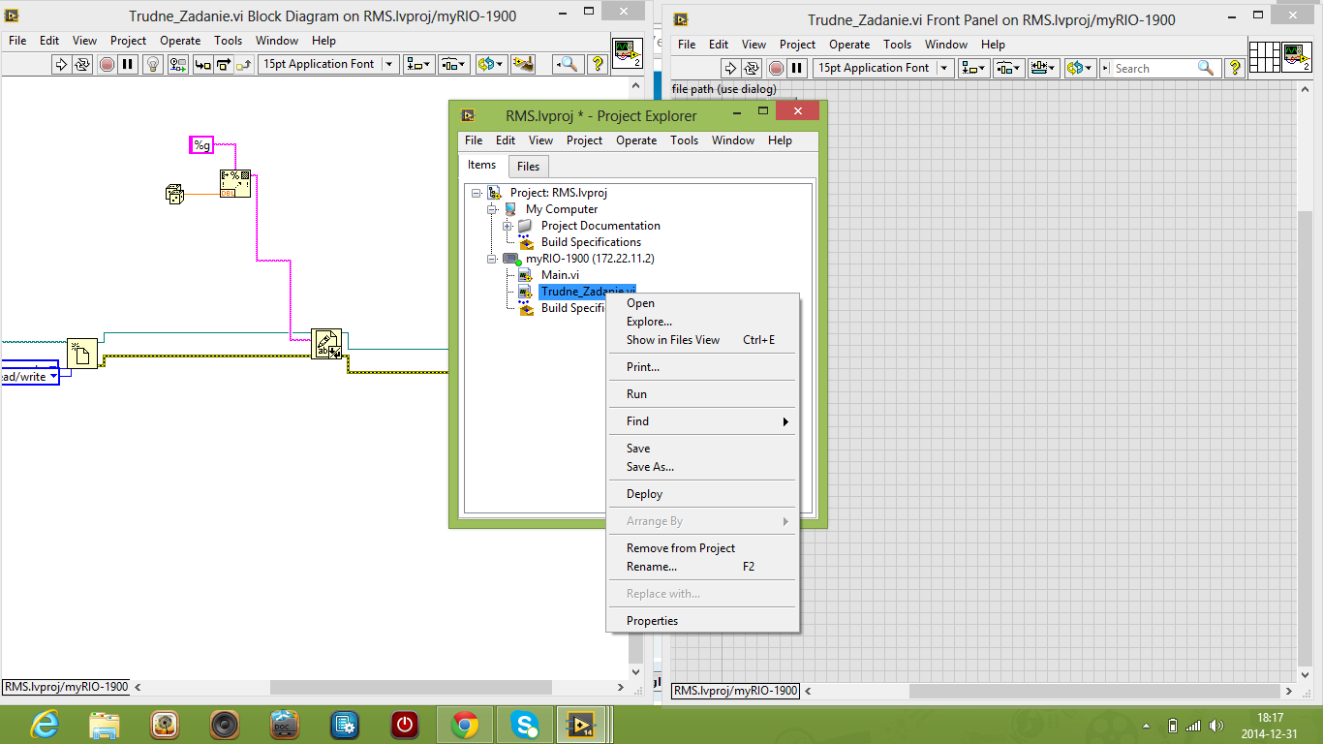
Task: Choose Explore... from context menu
Action: click(x=702, y=322)
